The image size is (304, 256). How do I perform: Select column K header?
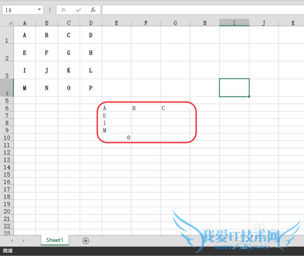coord(292,23)
